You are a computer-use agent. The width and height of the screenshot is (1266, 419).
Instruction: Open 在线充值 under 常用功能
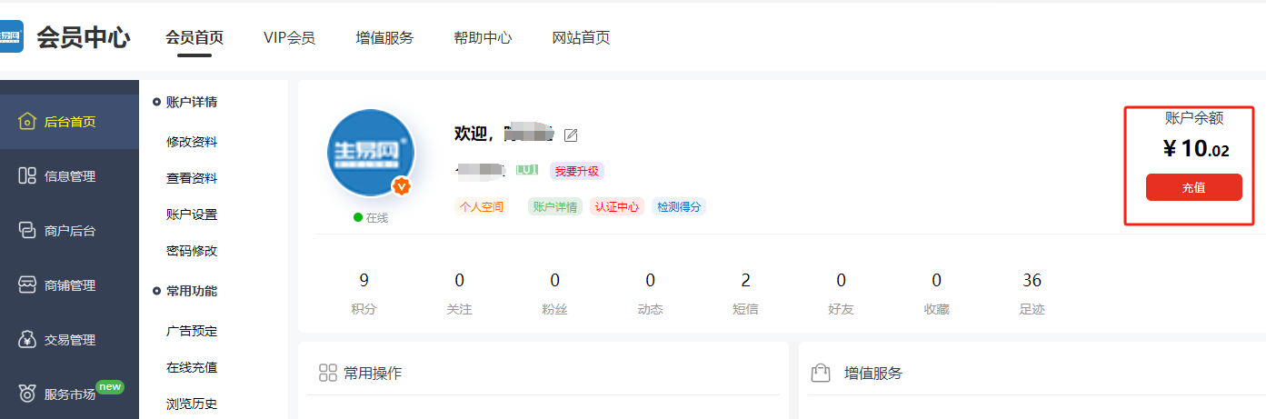[192, 367]
